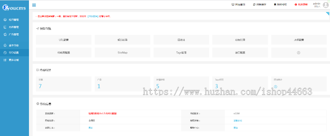
Task: Click the plus icon to add a quick-nav shortcut
Action: [x=298, y=53]
